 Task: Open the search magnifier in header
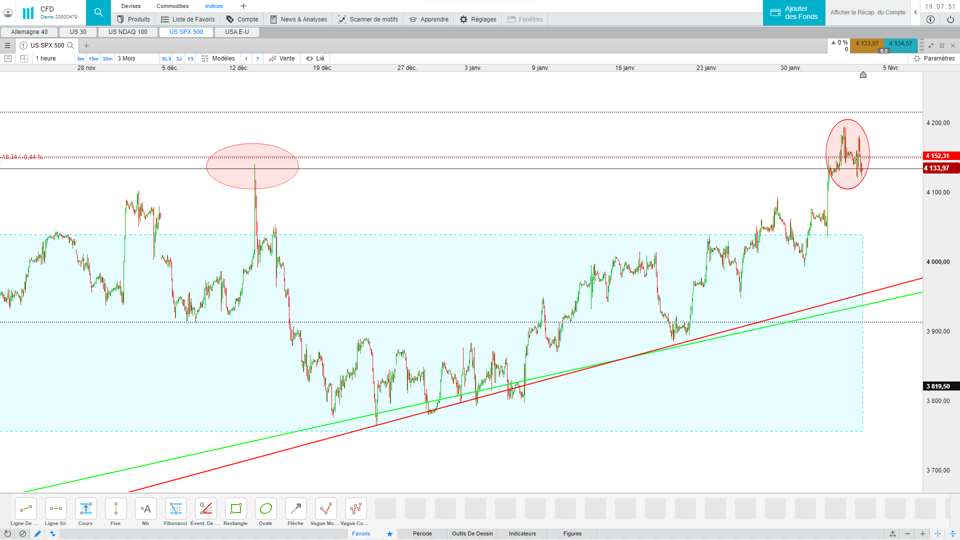[x=98, y=12]
